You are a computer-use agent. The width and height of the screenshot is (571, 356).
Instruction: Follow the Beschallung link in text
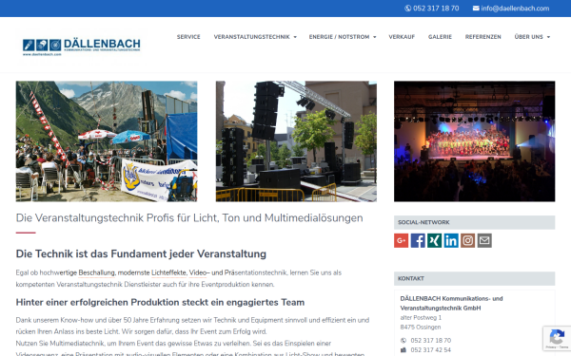click(96, 272)
